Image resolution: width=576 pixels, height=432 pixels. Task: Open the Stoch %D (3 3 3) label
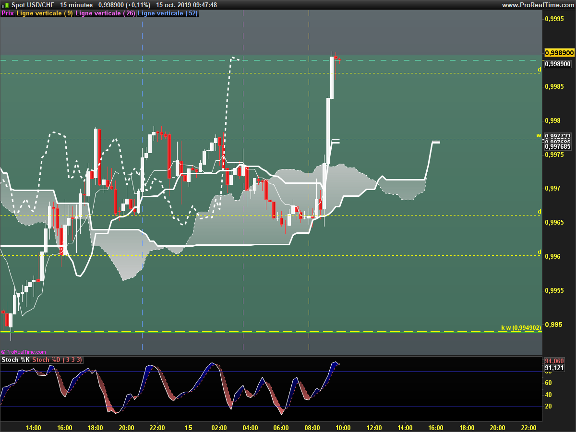coord(57,360)
